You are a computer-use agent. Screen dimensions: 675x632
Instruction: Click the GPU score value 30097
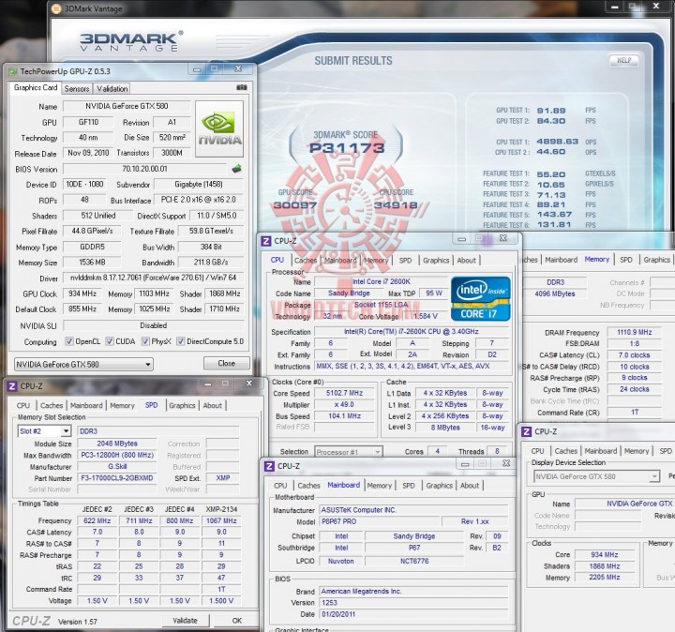click(x=295, y=205)
